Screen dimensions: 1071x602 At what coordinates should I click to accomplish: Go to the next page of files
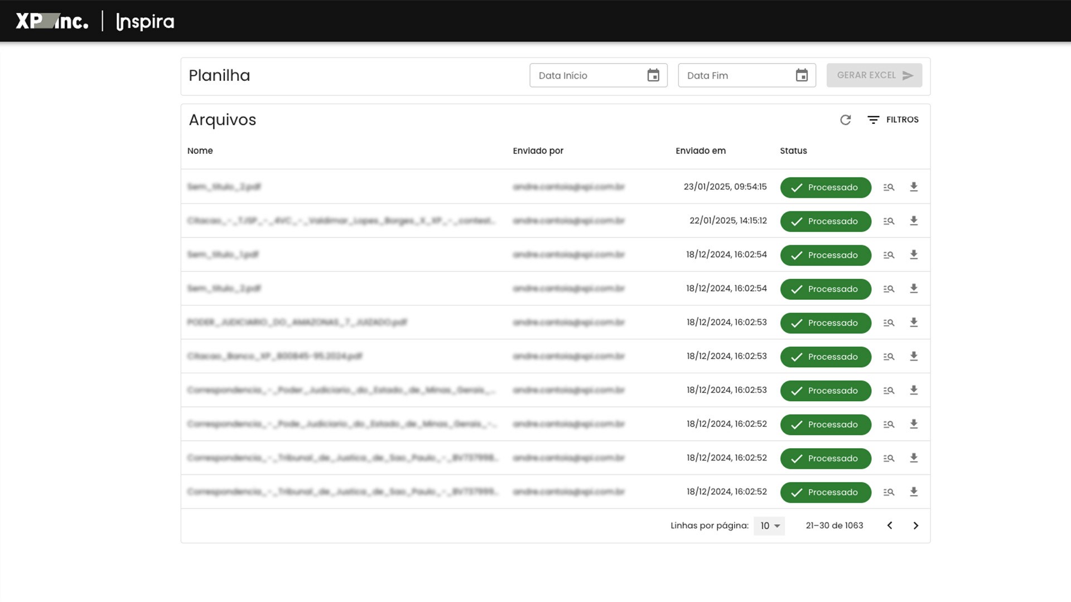[x=915, y=526]
